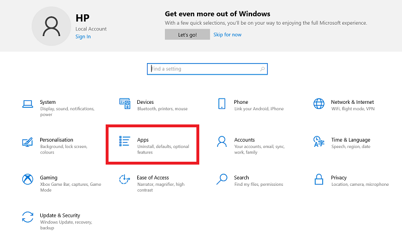Select the Devices keyboard and speaker icon
Image resolution: width=402 pixels, height=242 pixels.
(x=125, y=103)
